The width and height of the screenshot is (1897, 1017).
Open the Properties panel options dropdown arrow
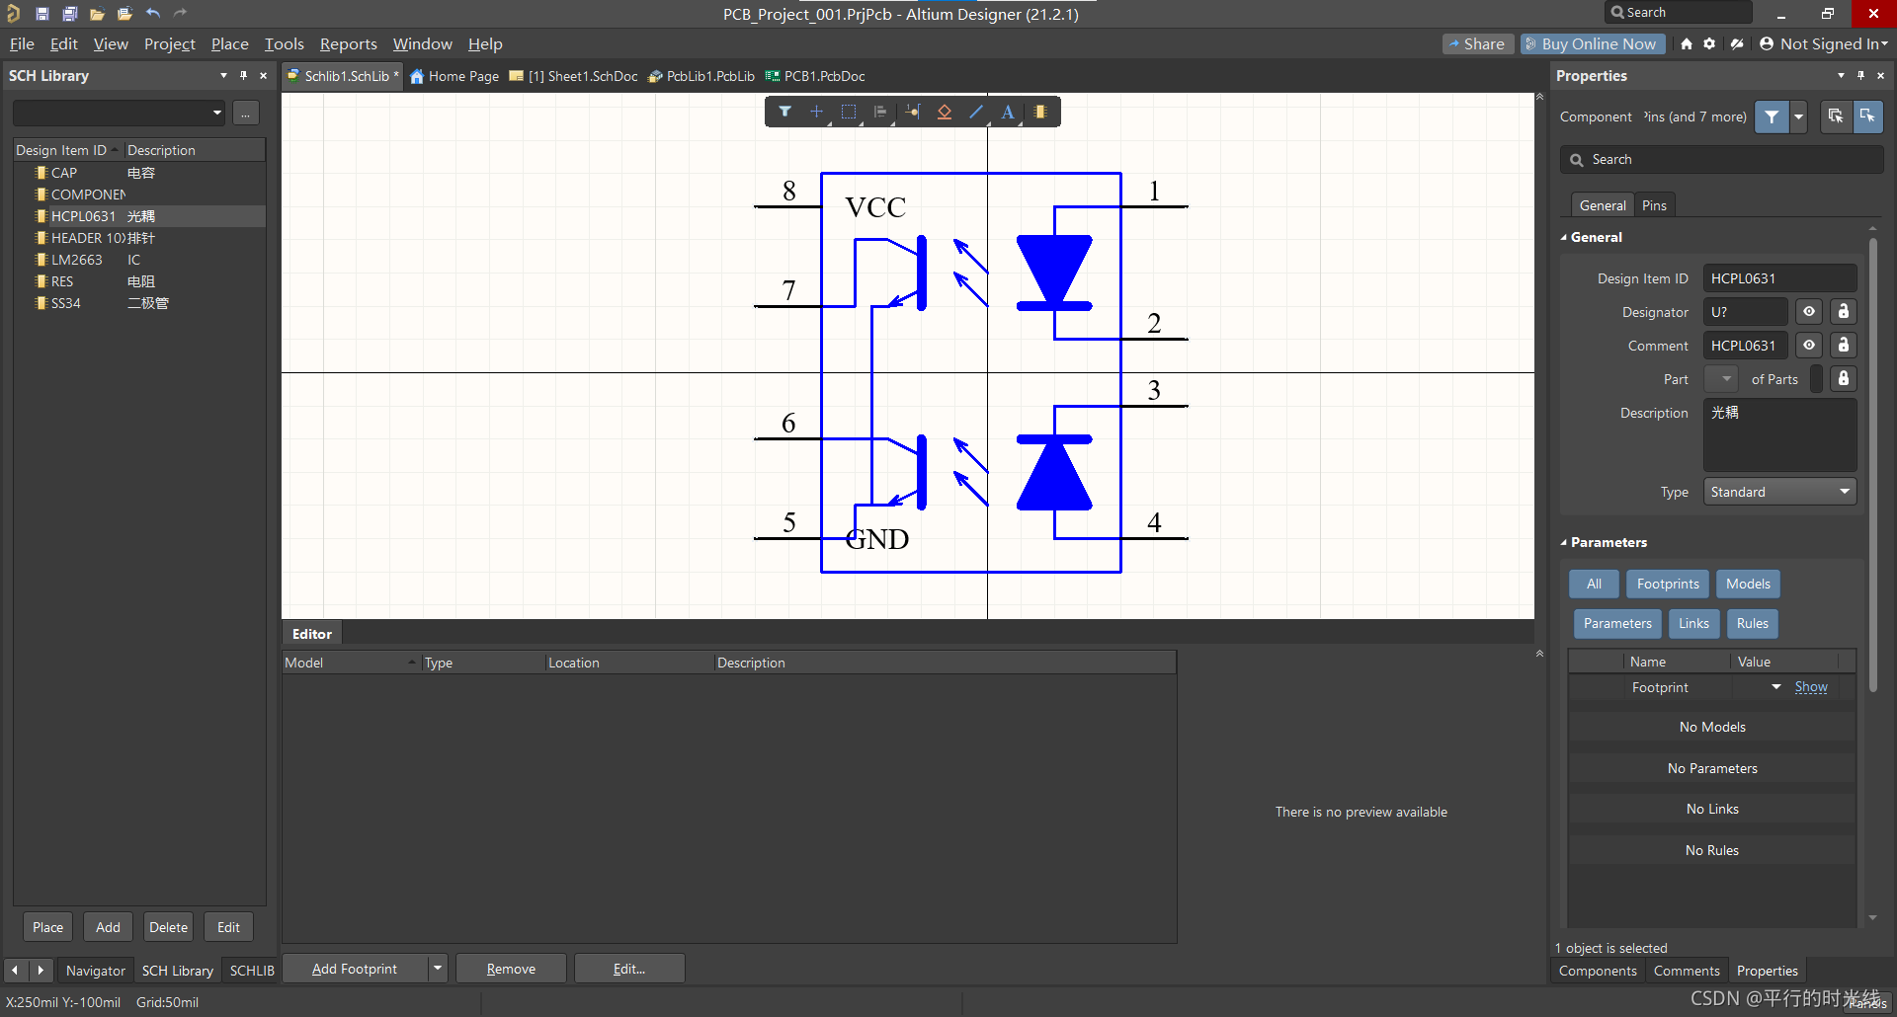tap(1841, 75)
